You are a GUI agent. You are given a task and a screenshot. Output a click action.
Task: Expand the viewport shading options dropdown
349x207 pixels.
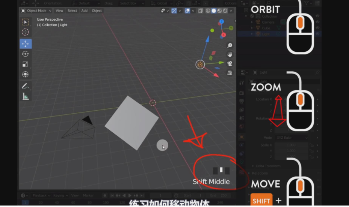[231, 11]
